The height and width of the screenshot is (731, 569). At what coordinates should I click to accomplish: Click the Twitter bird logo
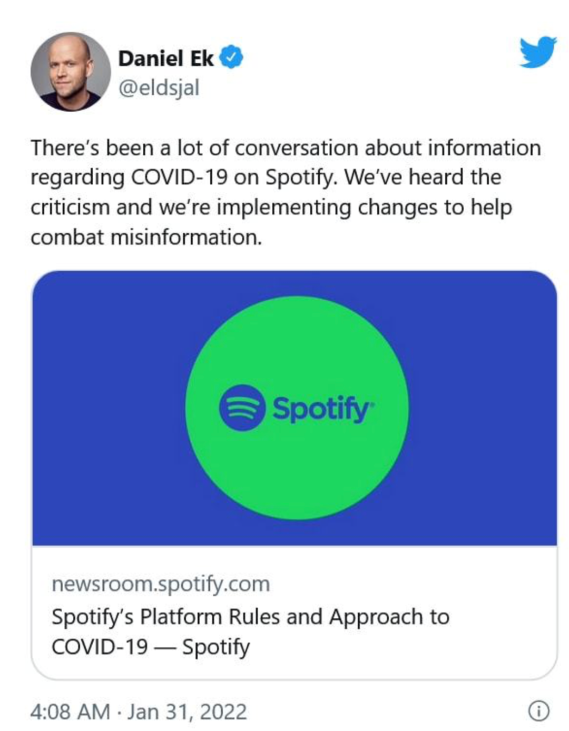537,52
